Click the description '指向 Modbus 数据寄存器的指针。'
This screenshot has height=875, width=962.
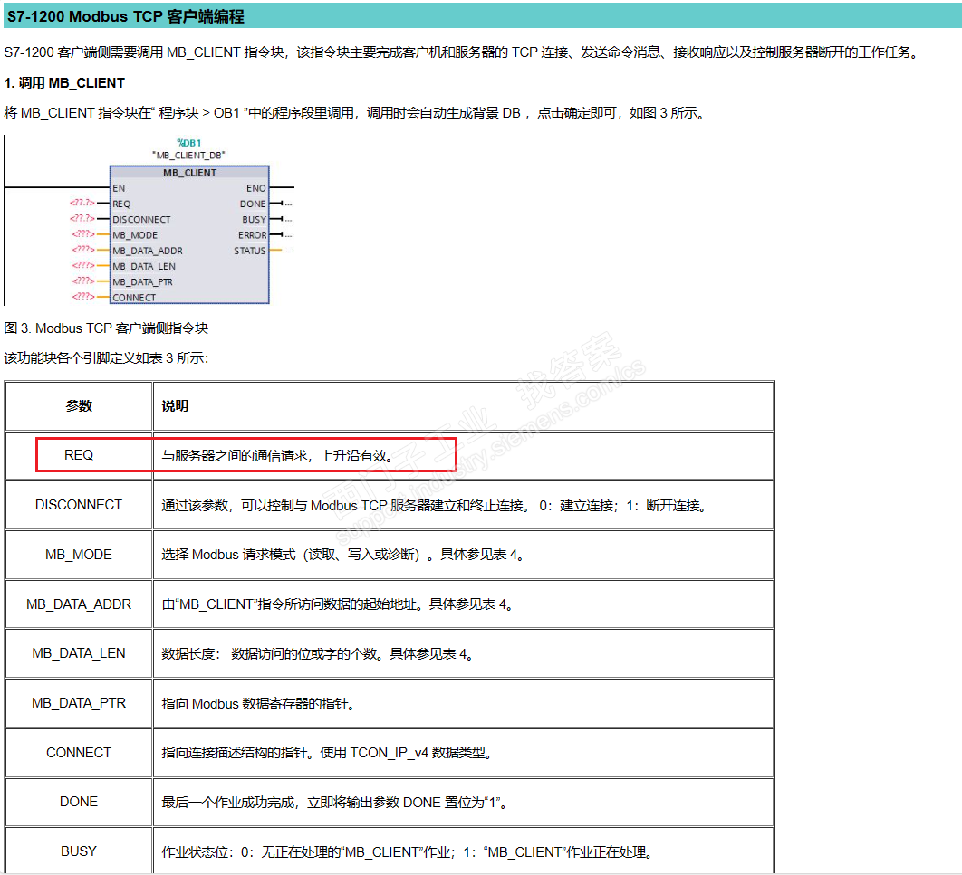258,703
